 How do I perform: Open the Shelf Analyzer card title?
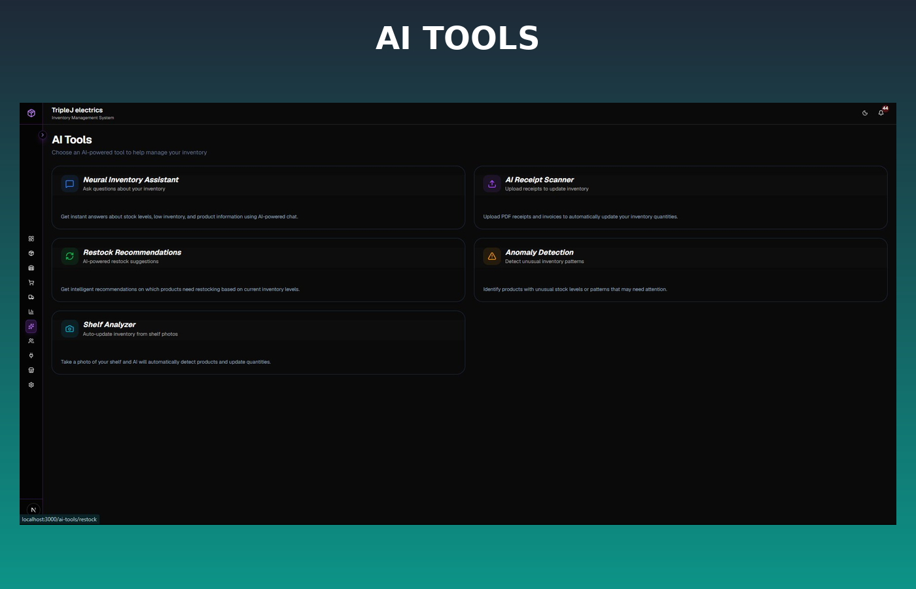[x=109, y=325]
